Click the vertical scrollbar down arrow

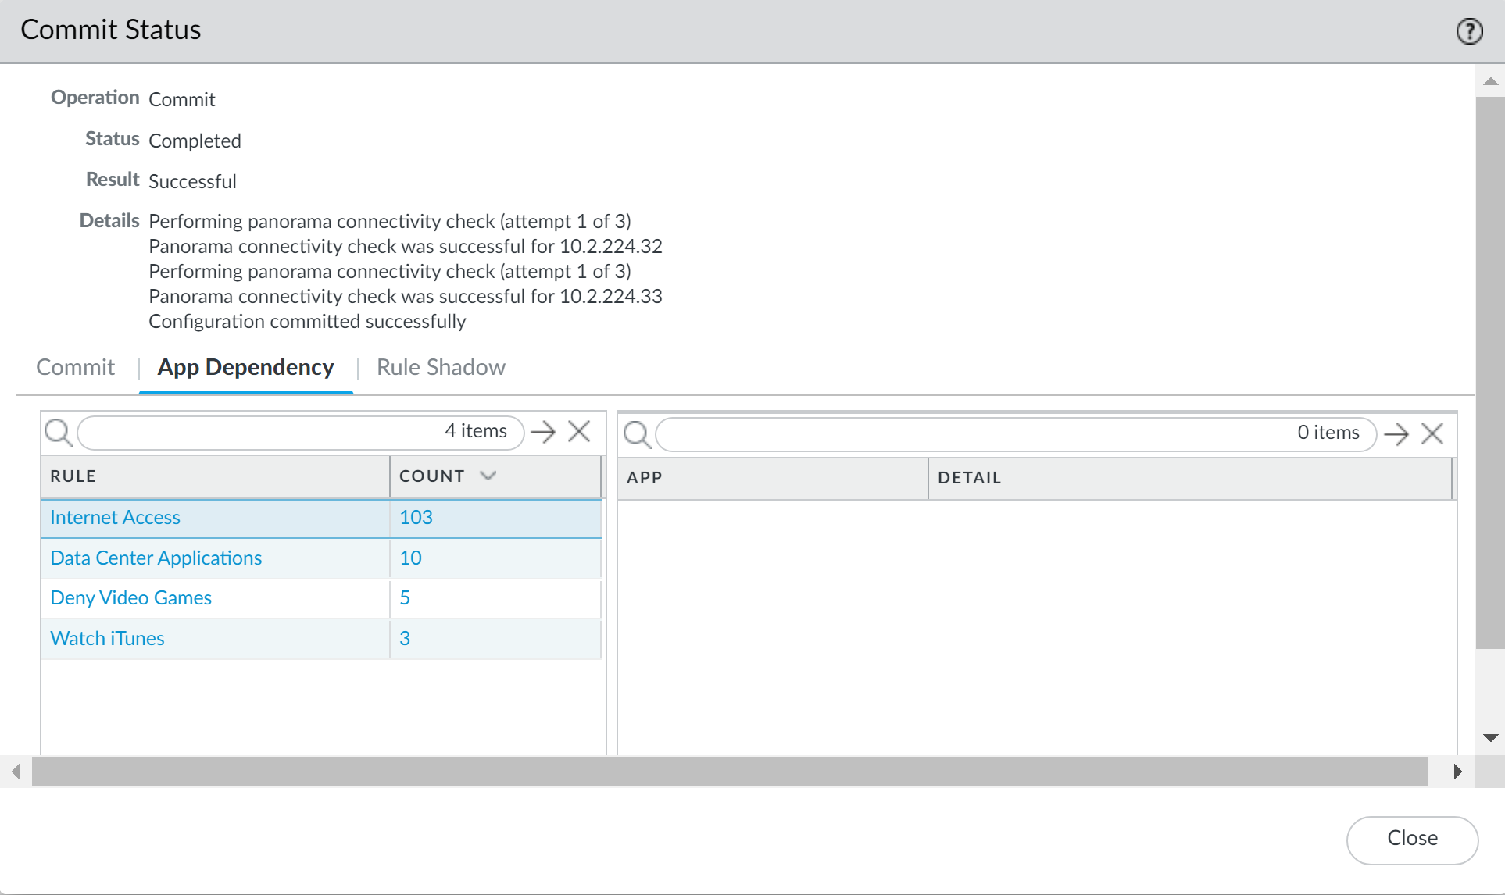(1490, 738)
